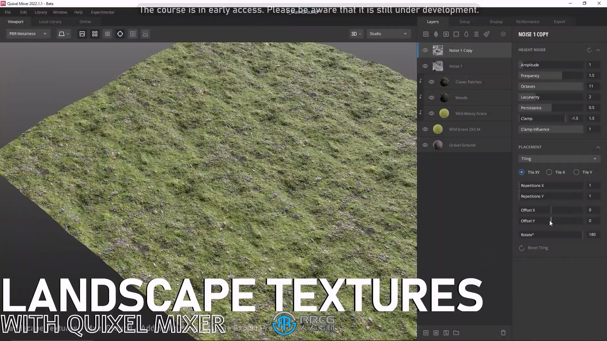Adjust the Frequency slider
Image resolution: width=607 pixels, height=341 pixels.
click(x=551, y=76)
